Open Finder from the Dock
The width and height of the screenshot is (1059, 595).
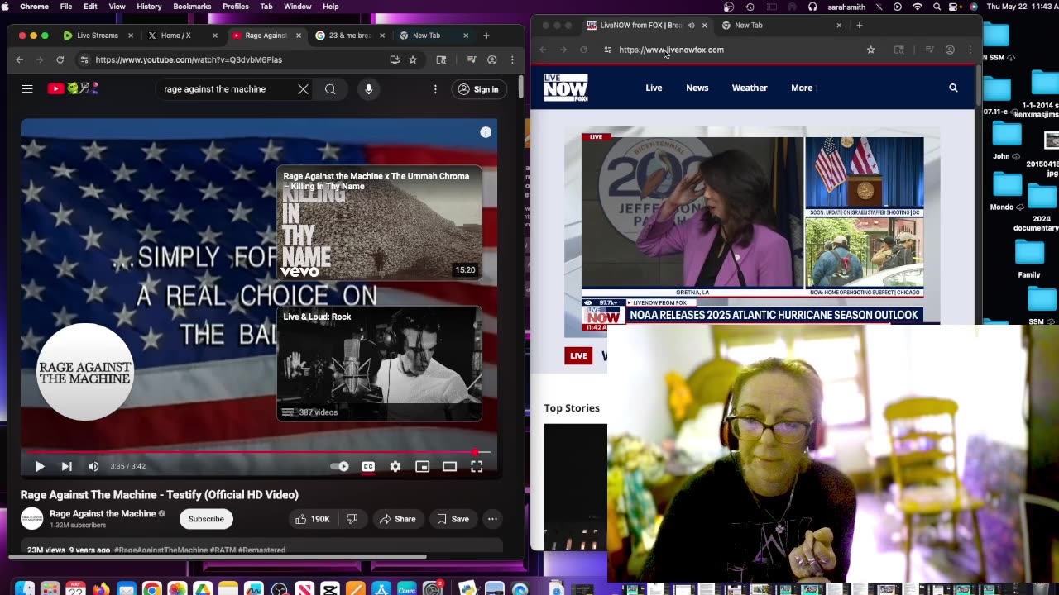(x=25, y=588)
